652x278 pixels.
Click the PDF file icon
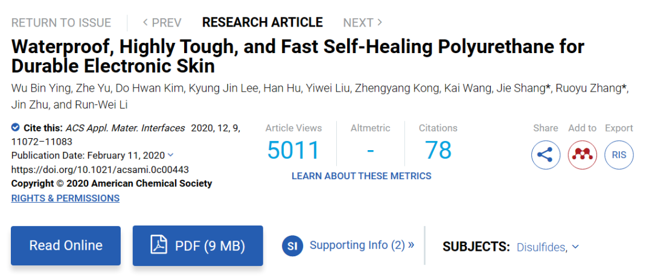point(159,245)
